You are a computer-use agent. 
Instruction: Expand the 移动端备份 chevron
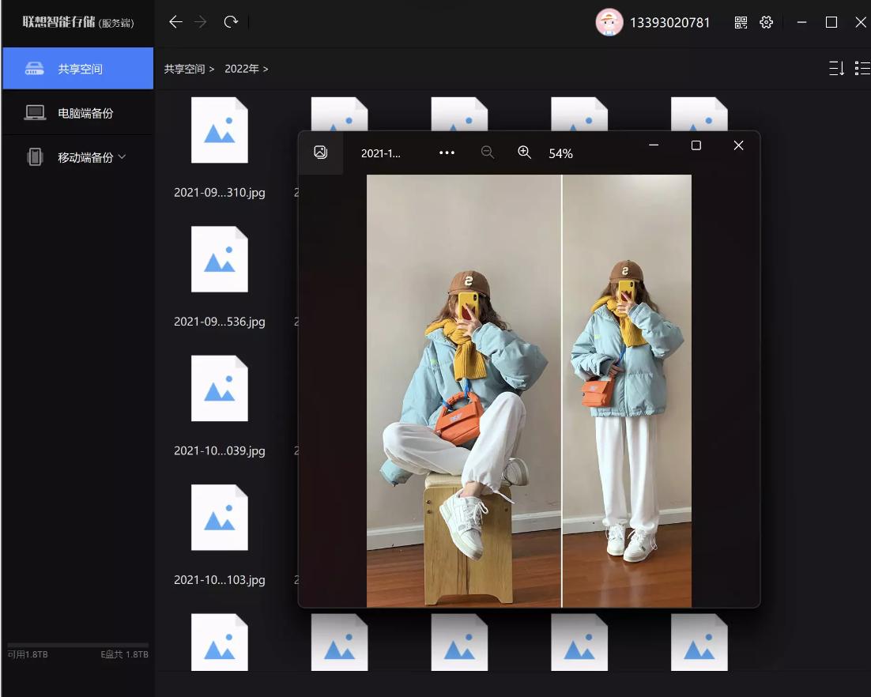click(x=123, y=157)
